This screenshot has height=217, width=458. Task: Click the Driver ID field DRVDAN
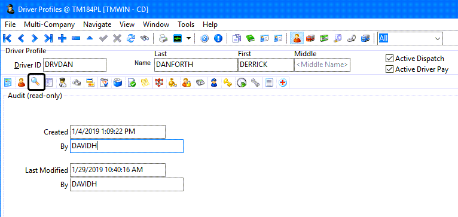click(x=75, y=65)
